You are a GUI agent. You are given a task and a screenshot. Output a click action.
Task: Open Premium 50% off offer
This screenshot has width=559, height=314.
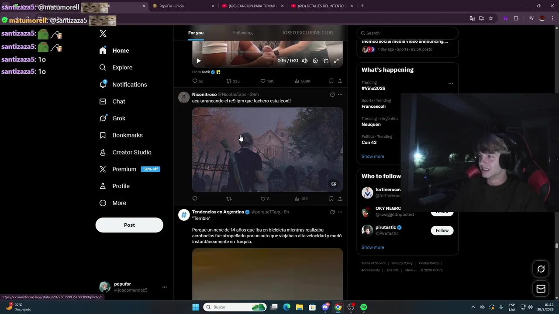pos(129,169)
